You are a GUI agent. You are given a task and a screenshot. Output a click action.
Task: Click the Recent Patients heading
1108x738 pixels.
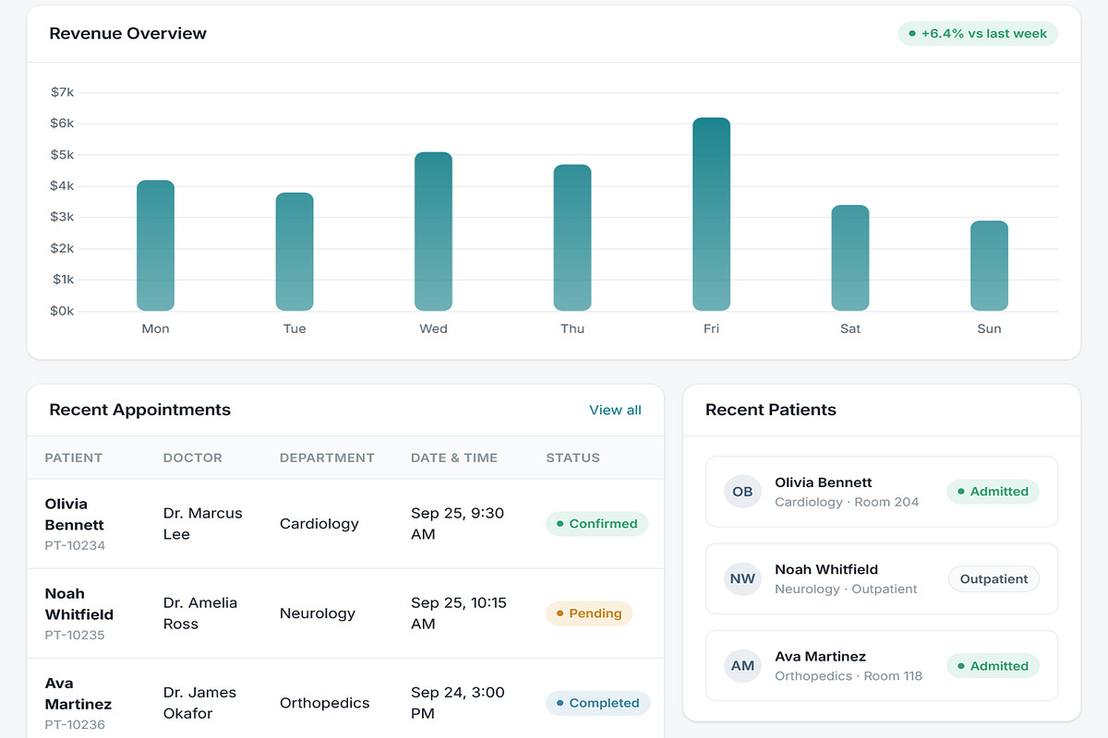(770, 410)
